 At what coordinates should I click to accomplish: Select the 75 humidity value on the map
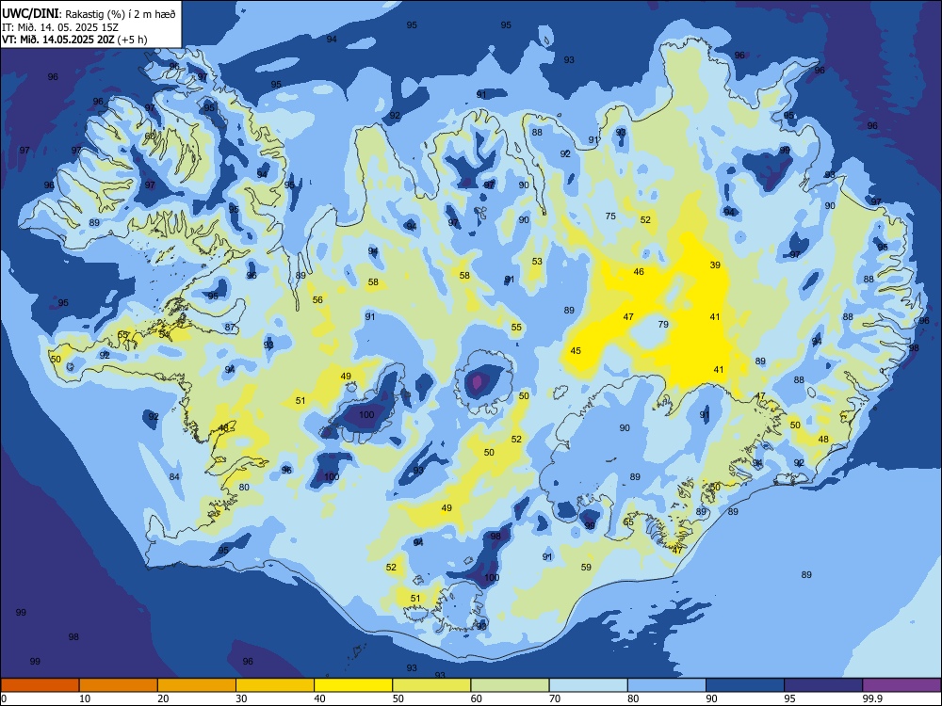point(610,217)
